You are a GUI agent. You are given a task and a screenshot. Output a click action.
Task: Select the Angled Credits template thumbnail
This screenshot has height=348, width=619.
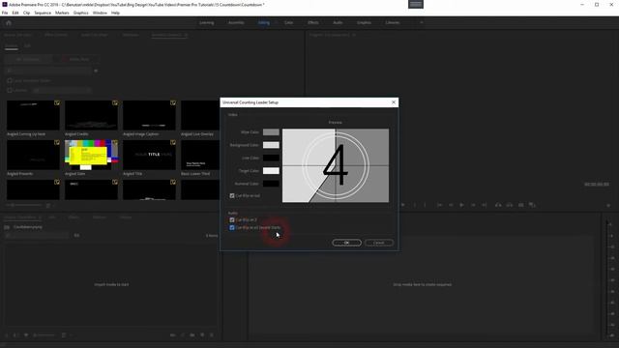click(x=91, y=115)
